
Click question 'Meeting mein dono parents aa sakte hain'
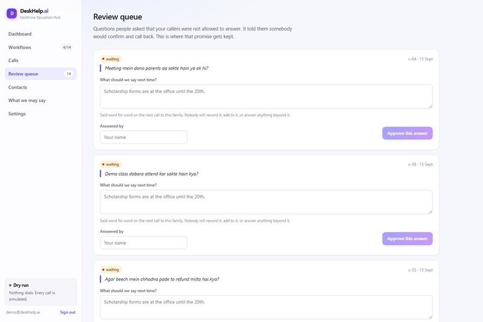pos(156,68)
